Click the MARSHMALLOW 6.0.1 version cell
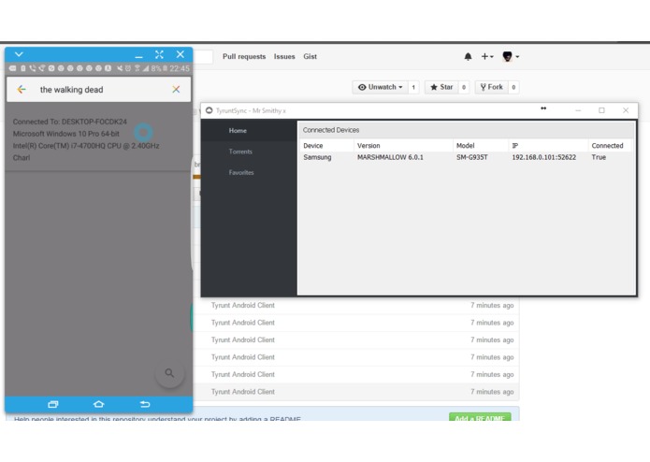The height and width of the screenshot is (462, 650). [390, 157]
